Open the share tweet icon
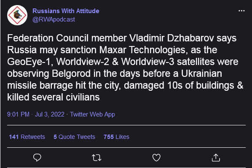 coord(216,157)
